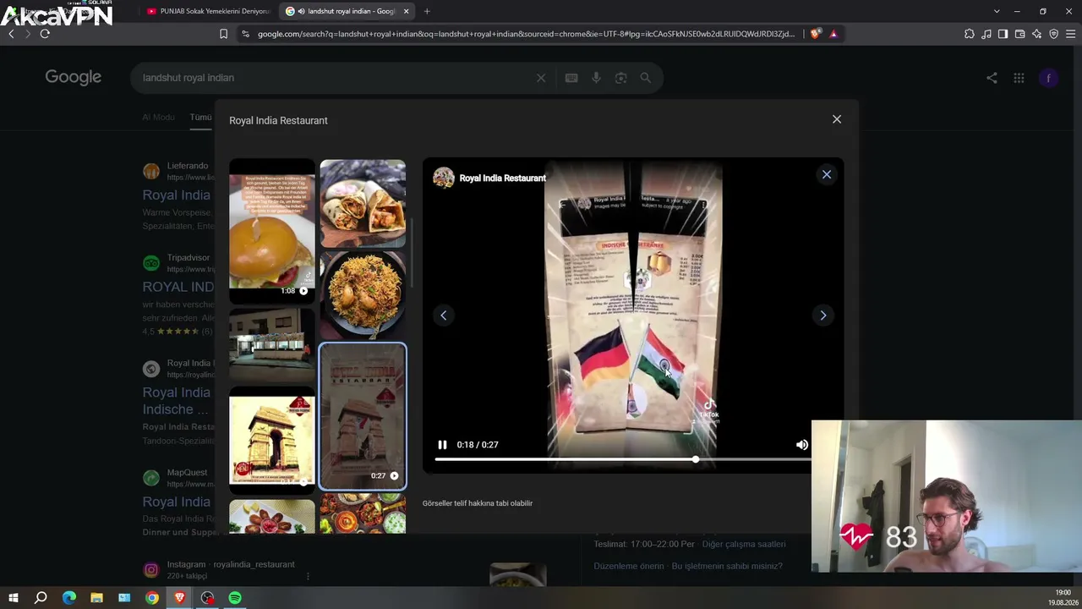Open the MapQuest search result
The width and height of the screenshot is (1082, 609).
click(177, 502)
